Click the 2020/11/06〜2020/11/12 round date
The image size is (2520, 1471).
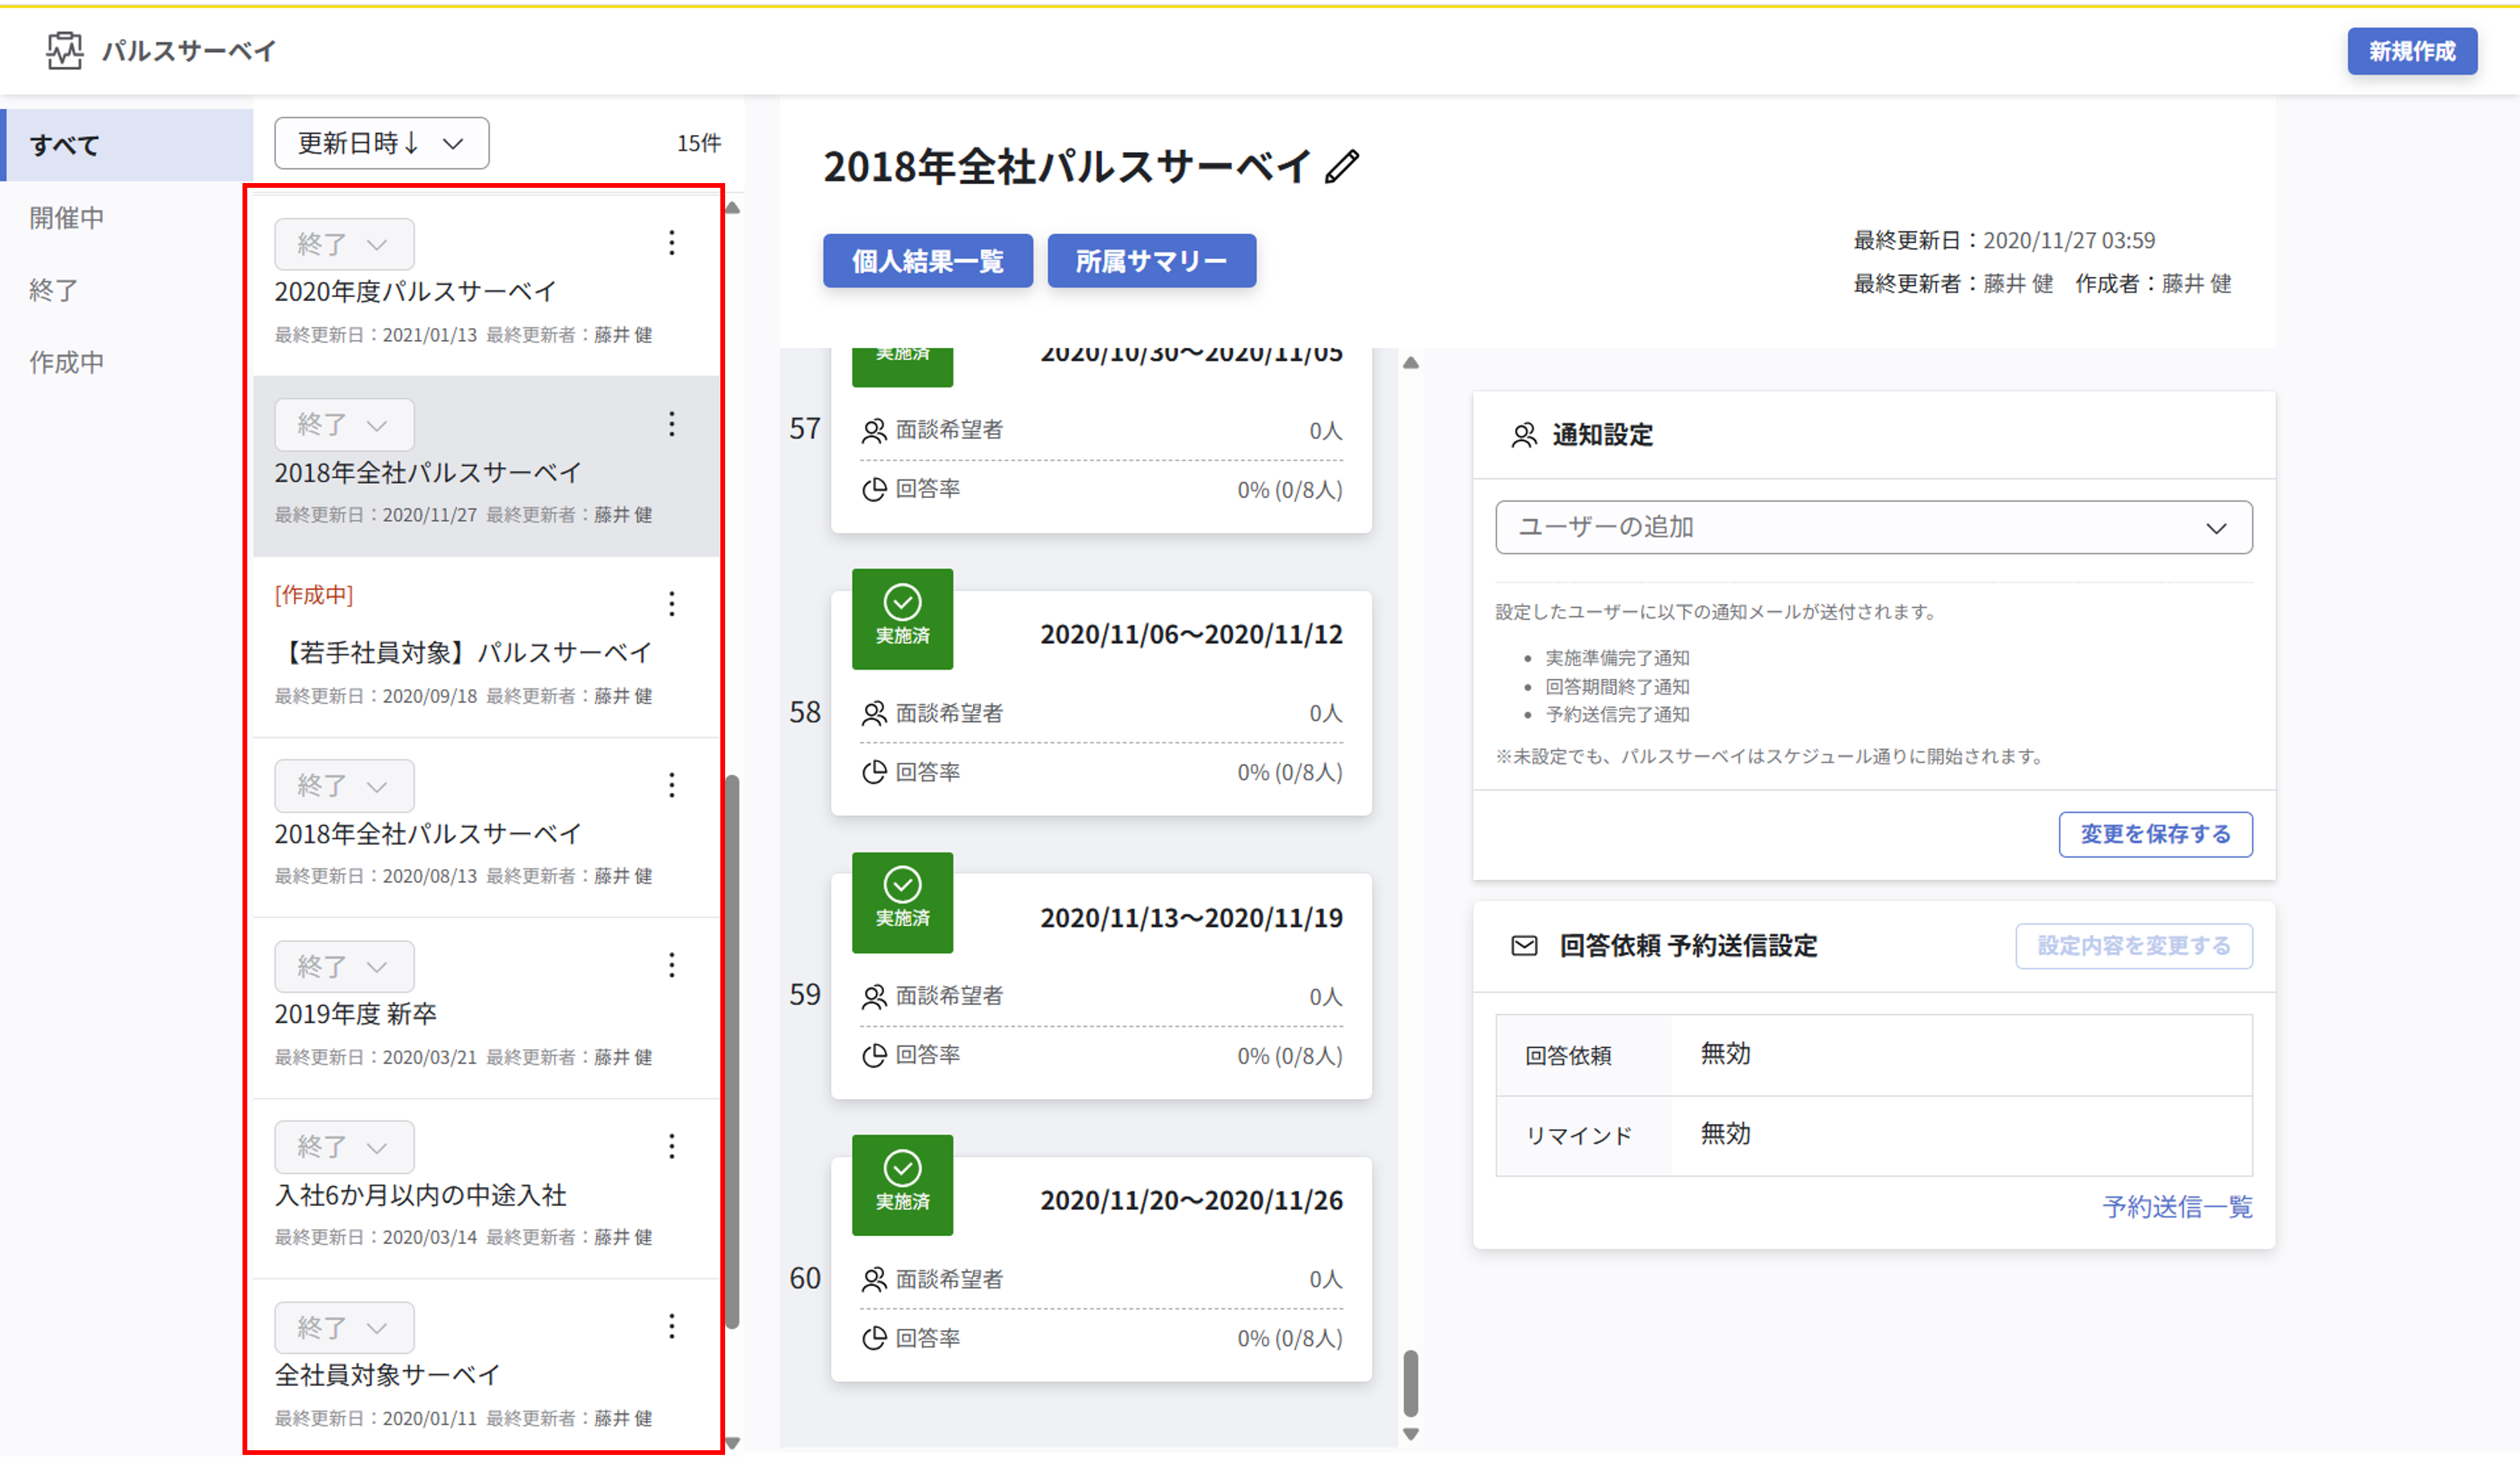1191,635
